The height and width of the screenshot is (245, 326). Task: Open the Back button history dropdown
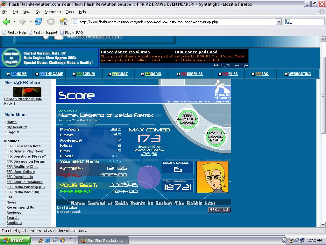click(14, 22)
